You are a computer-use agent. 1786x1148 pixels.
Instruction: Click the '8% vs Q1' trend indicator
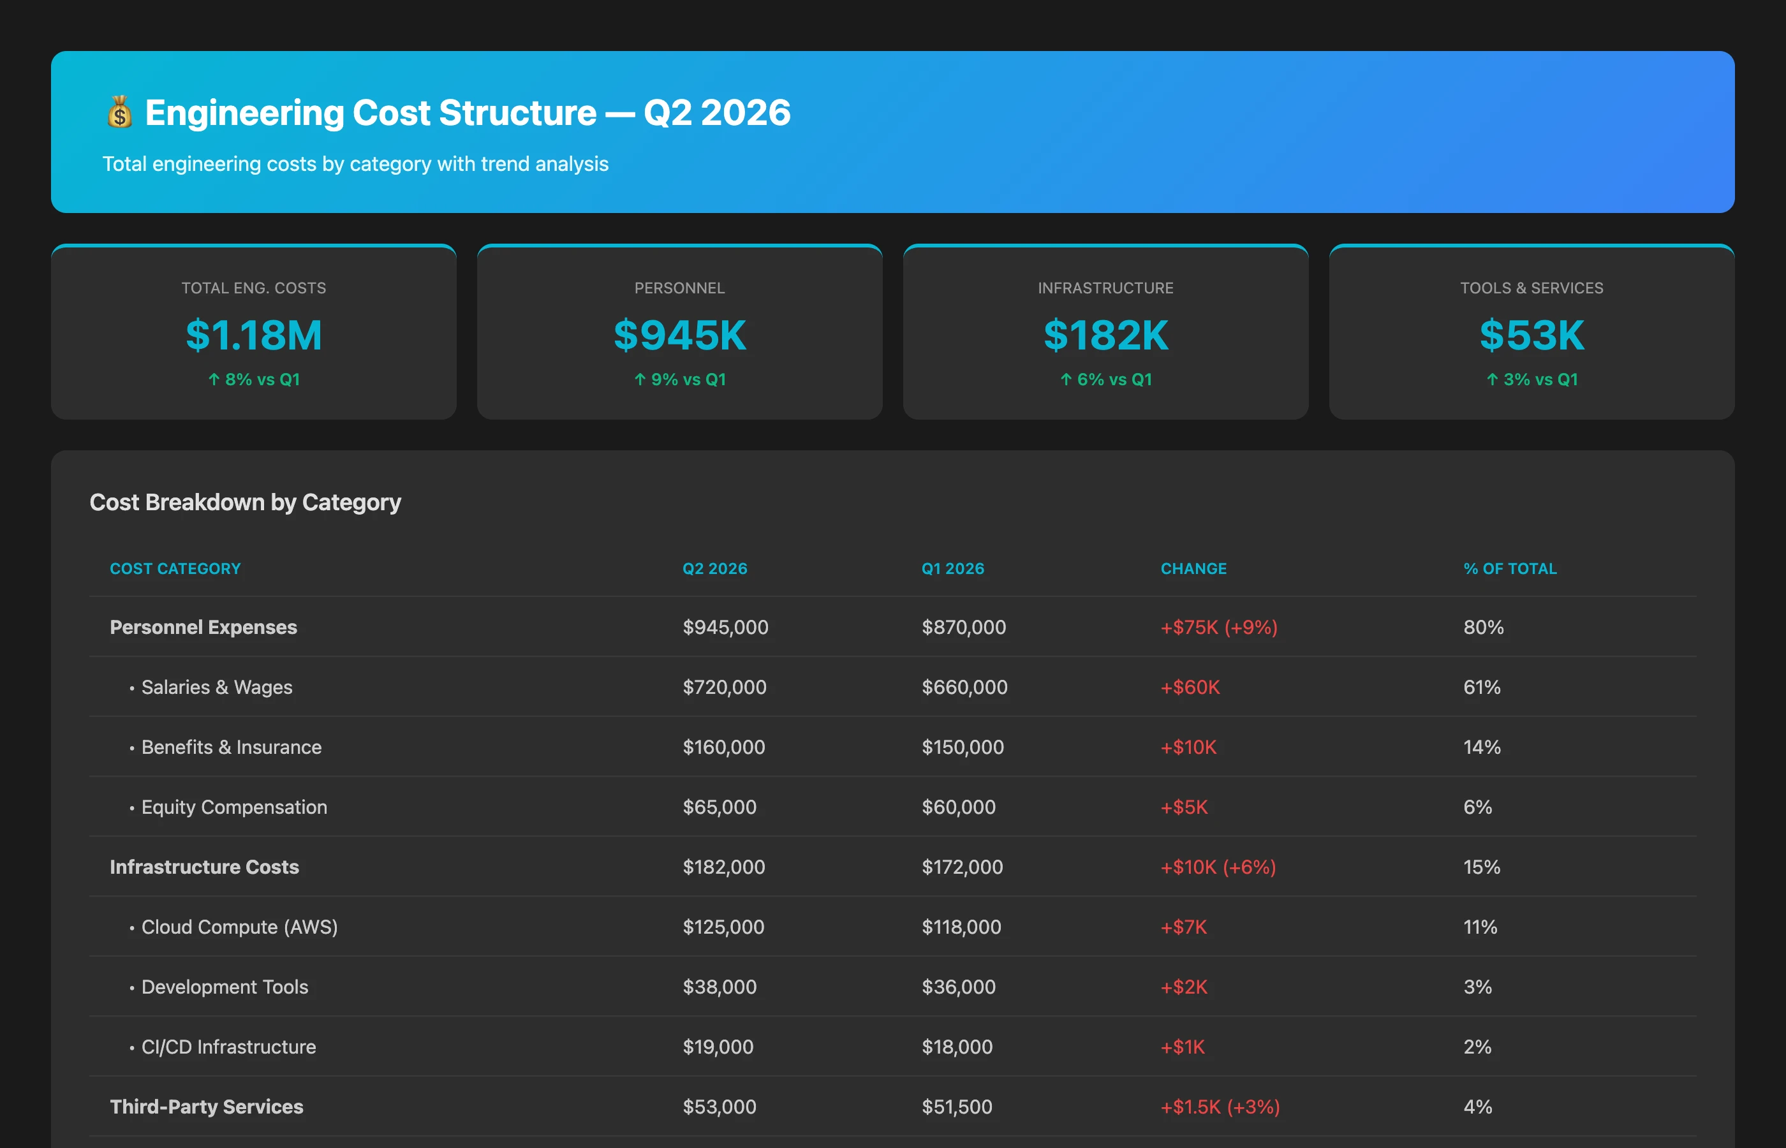click(253, 379)
